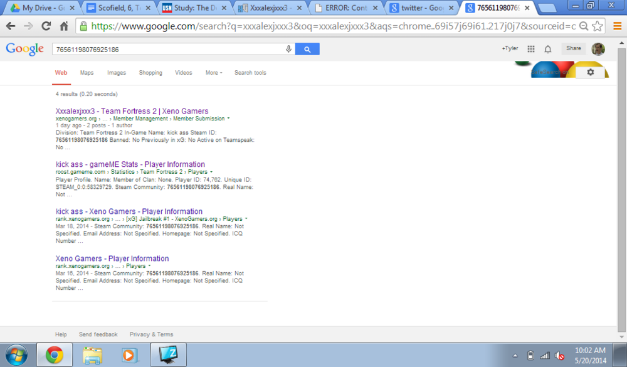Go back to the previous page
This screenshot has width=627, height=367.
pos(11,26)
